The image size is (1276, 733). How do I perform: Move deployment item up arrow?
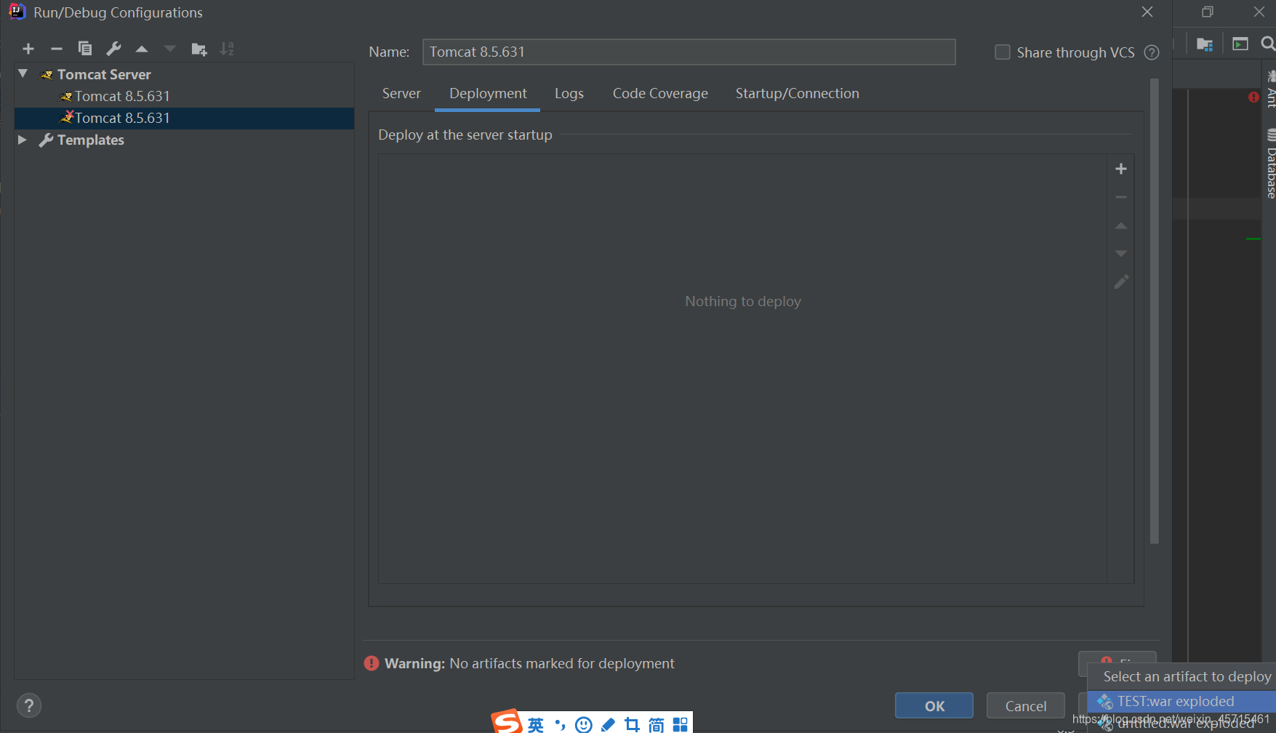(1121, 225)
